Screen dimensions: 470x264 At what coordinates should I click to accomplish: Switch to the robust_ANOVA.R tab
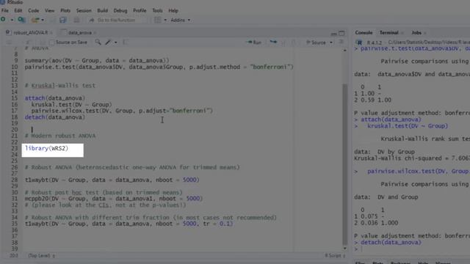(30, 32)
